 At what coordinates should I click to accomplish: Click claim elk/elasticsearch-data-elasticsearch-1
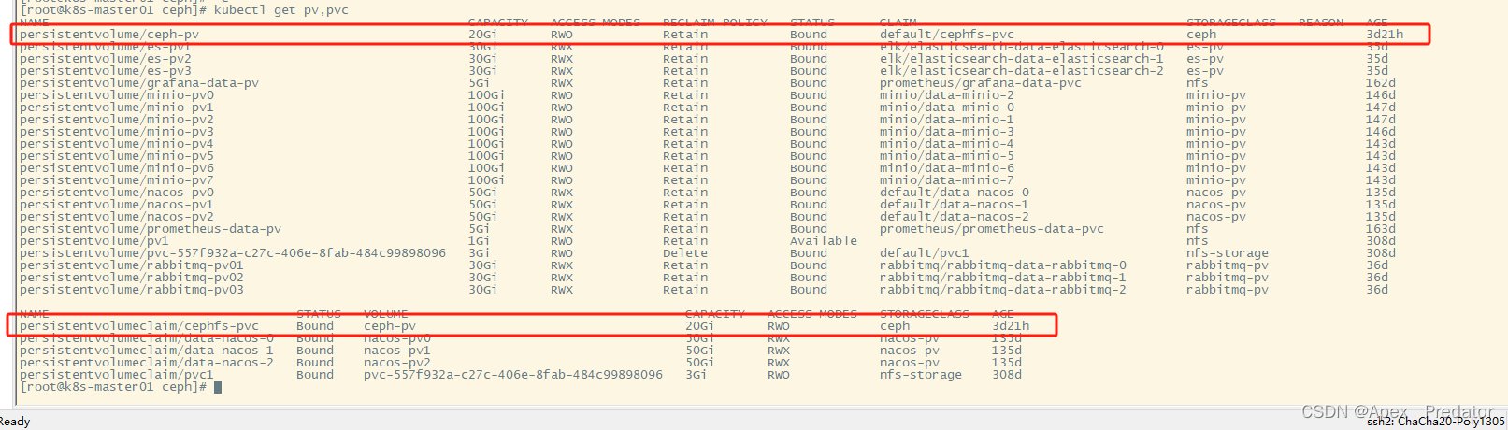tap(1022, 59)
